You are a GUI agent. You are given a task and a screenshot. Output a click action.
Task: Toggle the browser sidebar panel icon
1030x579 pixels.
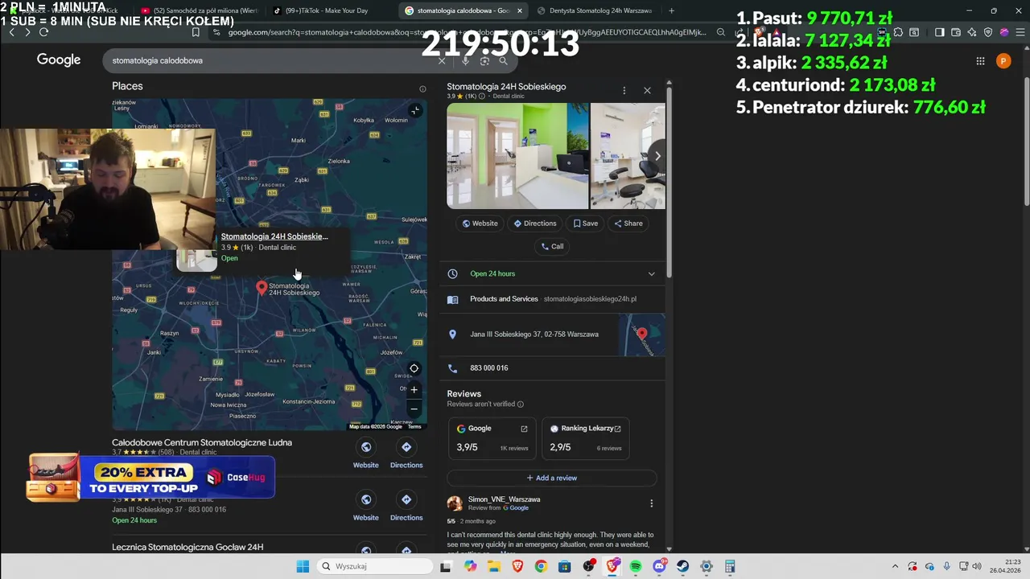[939, 32]
